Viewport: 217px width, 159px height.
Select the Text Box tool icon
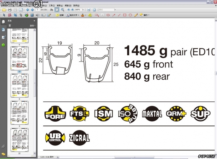pyautogui.click(x=102, y=15)
